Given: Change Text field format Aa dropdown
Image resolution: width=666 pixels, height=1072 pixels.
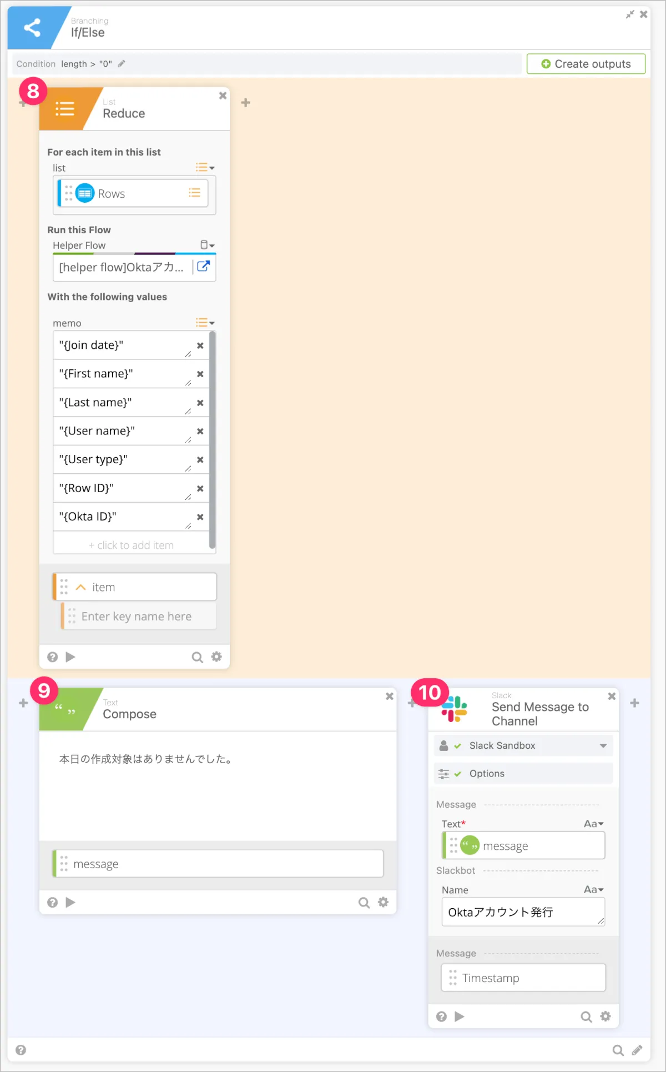Looking at the screenshot, I should pyautogui.click(x=594, y=824).
